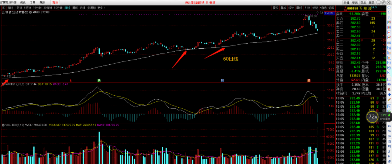Toggle the 自选 watchlist button
Viewport: 392px width, 164px height.
tap(323, 7)
